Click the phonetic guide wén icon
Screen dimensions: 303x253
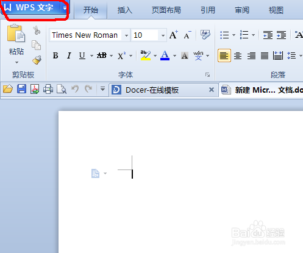(198, 55)
